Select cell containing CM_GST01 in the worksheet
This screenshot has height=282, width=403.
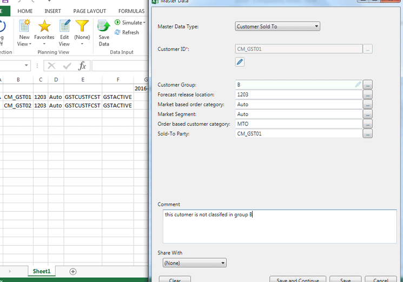[18, 97]
